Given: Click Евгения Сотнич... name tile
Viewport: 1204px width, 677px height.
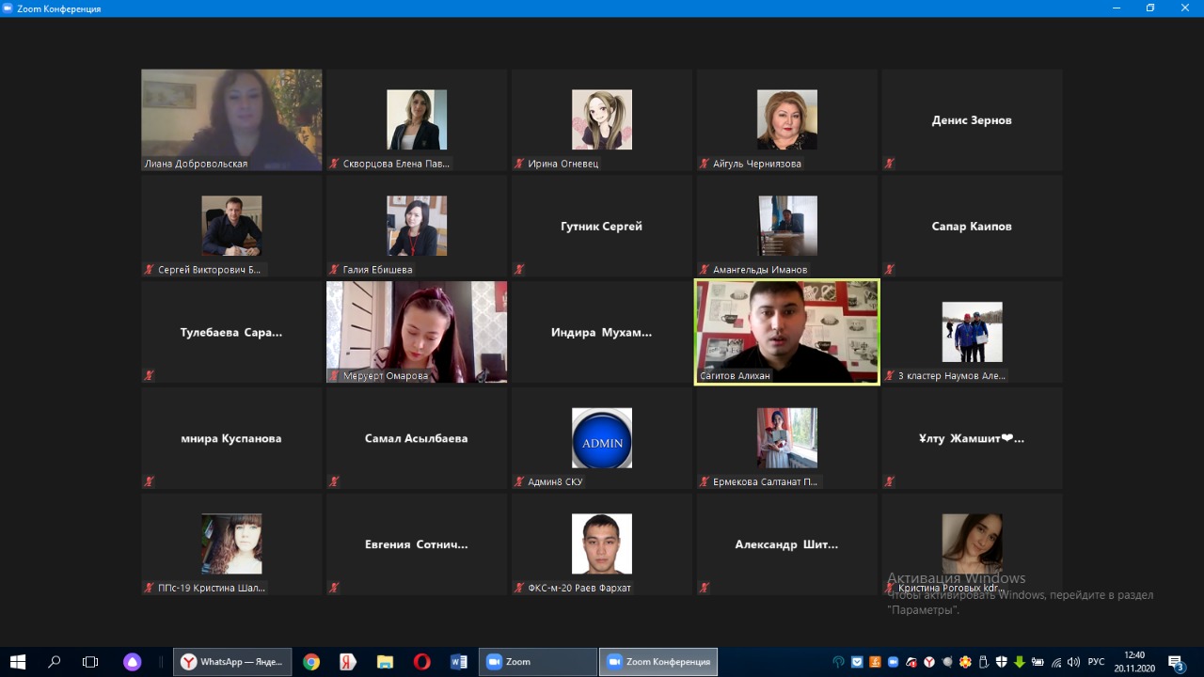Looking at the screenshot, I should point(417,544).
